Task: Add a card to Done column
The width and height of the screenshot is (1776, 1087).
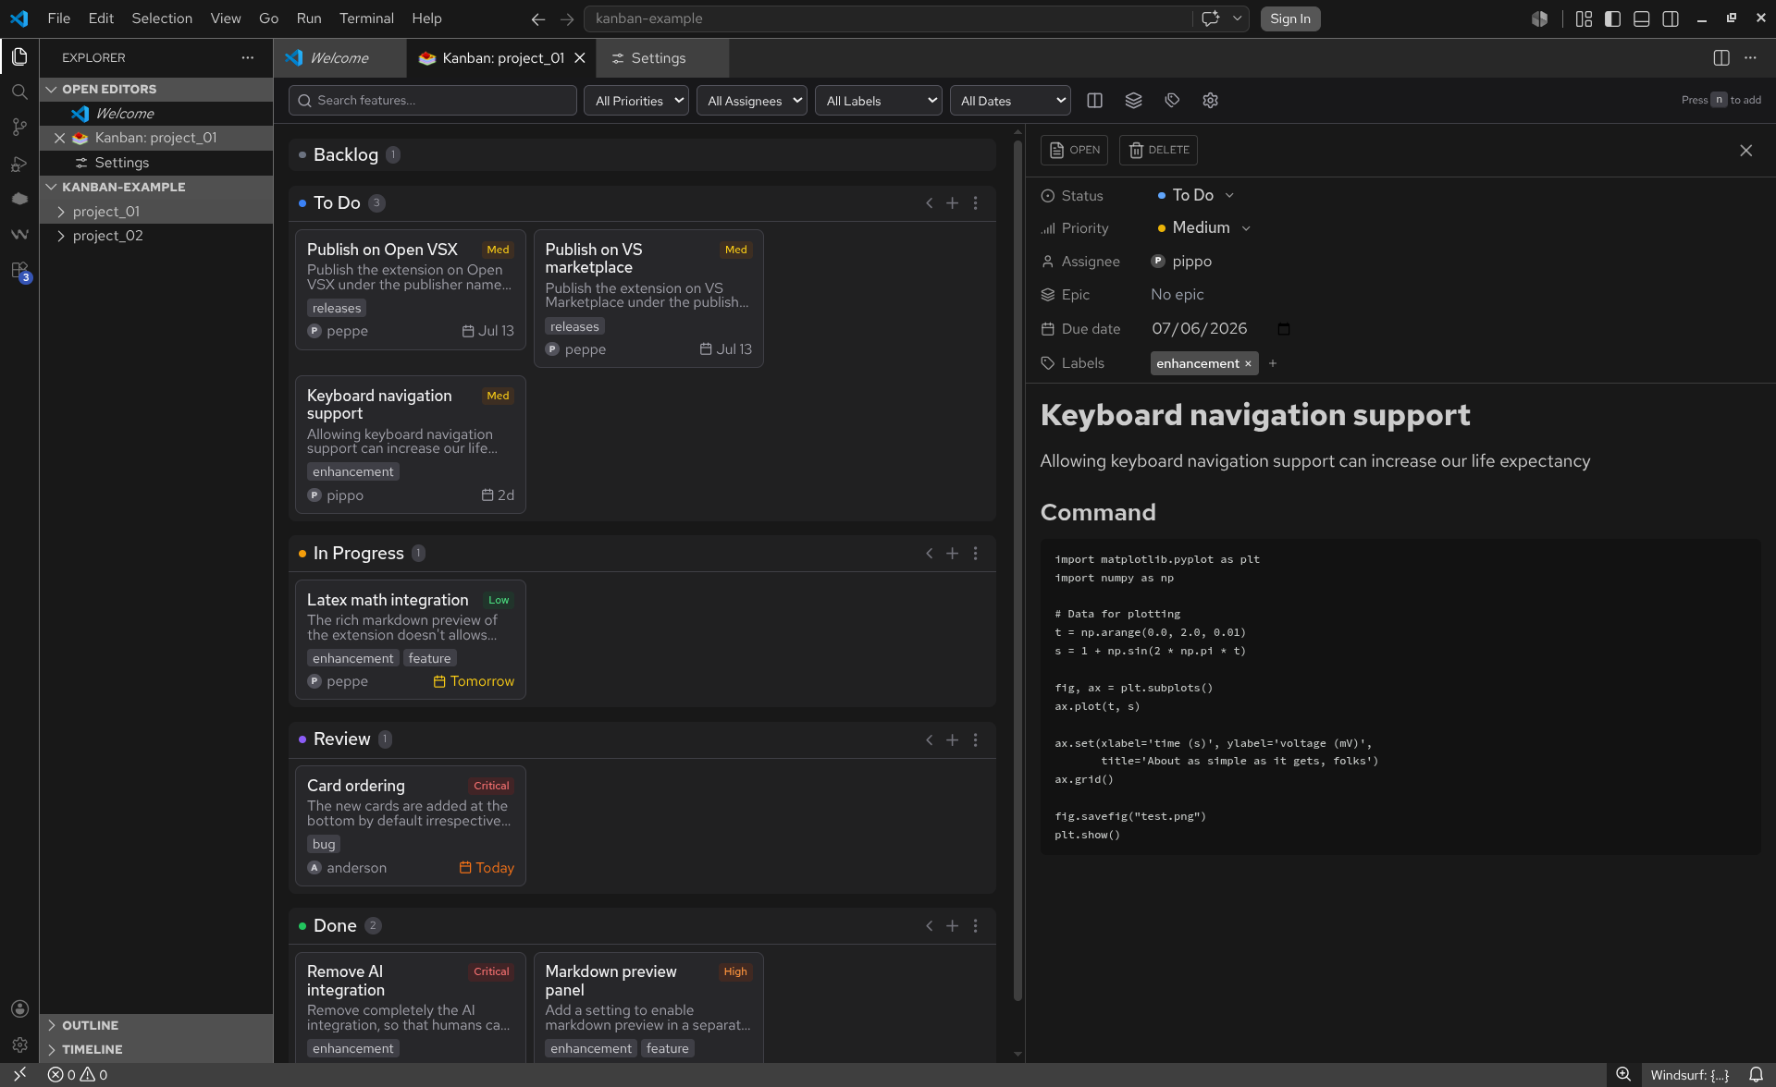Action: [952, 926]
